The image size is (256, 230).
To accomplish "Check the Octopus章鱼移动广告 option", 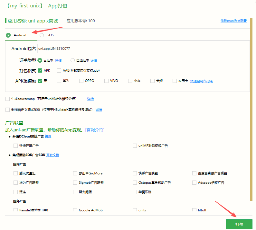I will pyautogui.click(x=135, y=182).
